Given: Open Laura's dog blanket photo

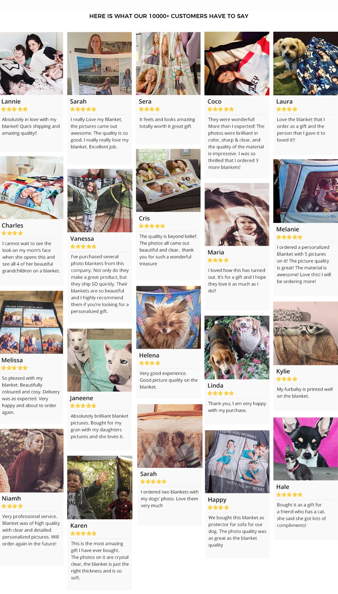Looking at the screenshot, I should coord(306,63).
